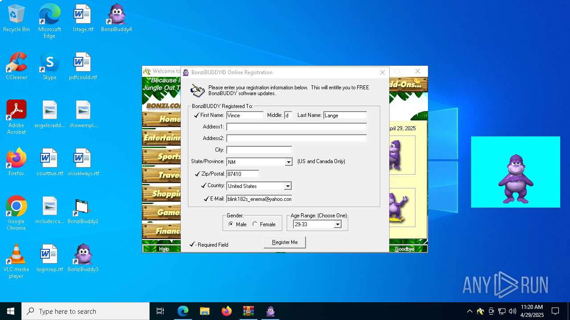This screenshot has height=320, width=570.
Task: Select loginsep.rtf desktop file
Action: coord(49,259)
